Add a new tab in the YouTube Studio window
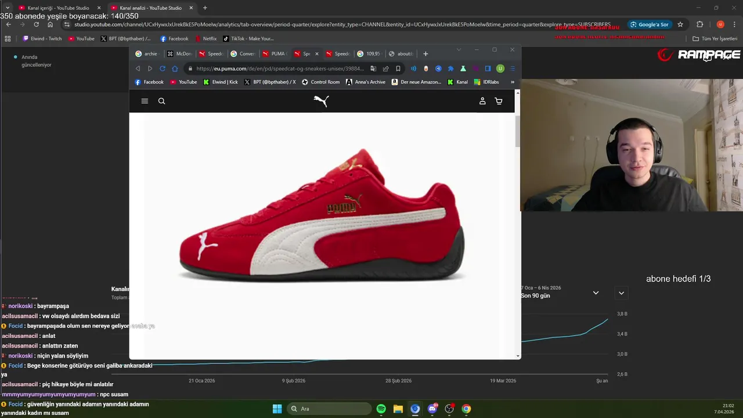The image size is (743, 418). (x=205, y=8)
